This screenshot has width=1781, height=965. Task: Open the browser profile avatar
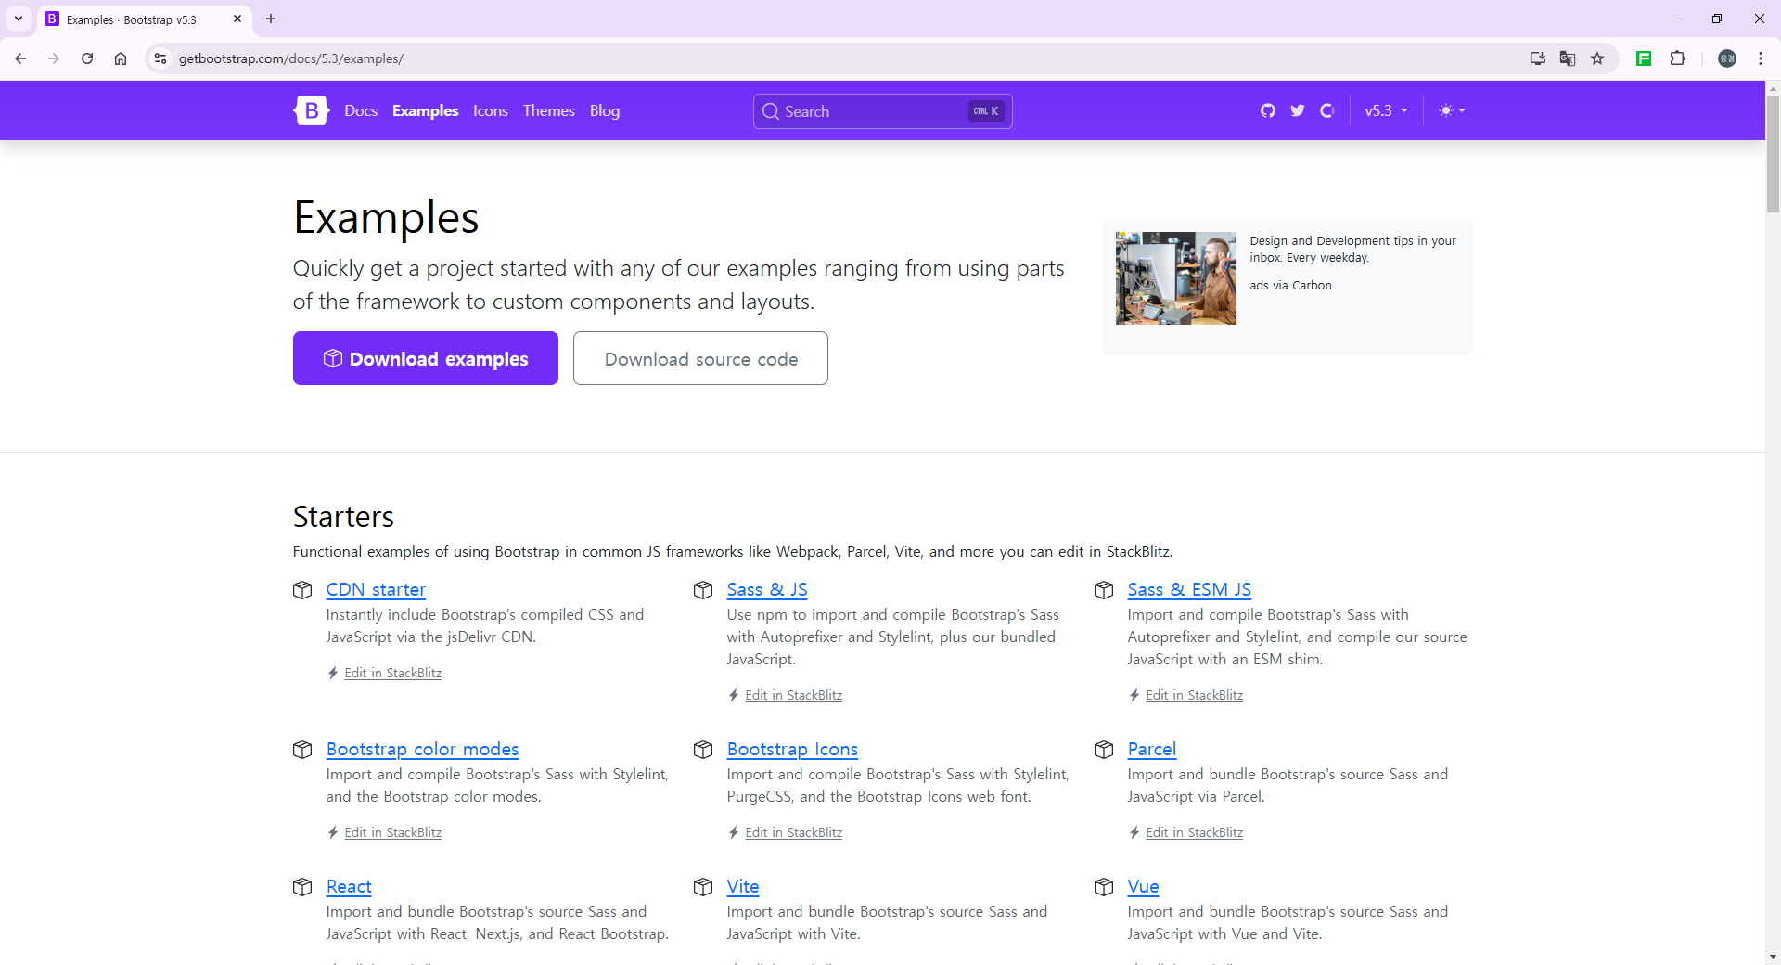(1727, 58)
